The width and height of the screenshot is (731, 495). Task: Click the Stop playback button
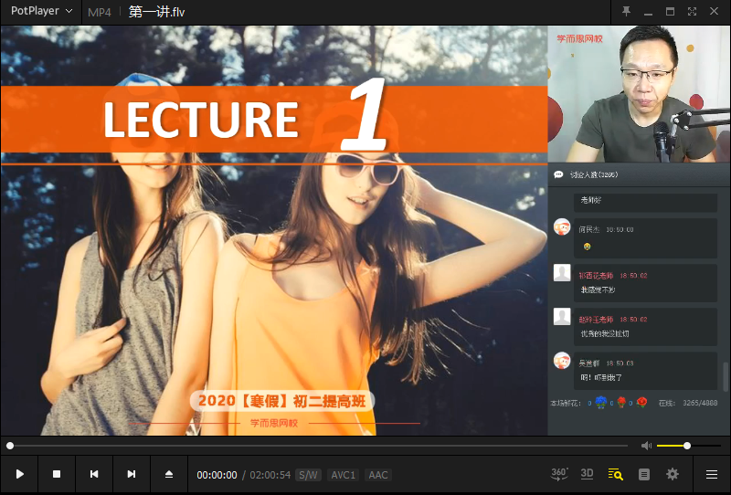(57, 475)
